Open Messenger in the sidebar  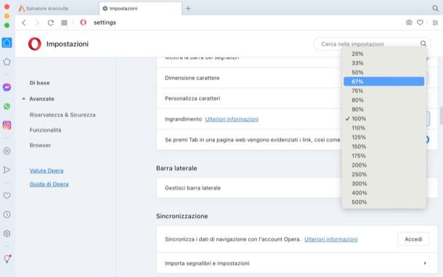click(7, 87)
